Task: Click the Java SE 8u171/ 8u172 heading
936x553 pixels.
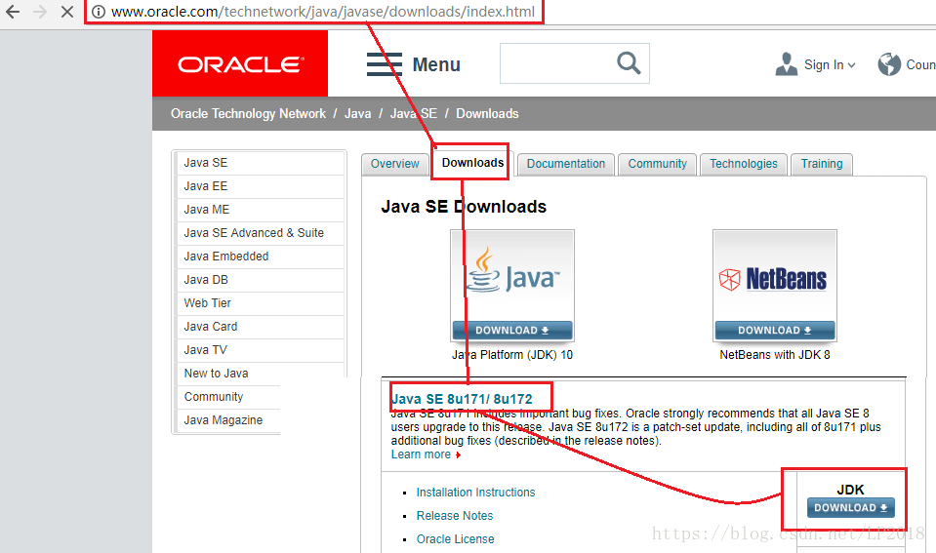Action: click(462, 399)
